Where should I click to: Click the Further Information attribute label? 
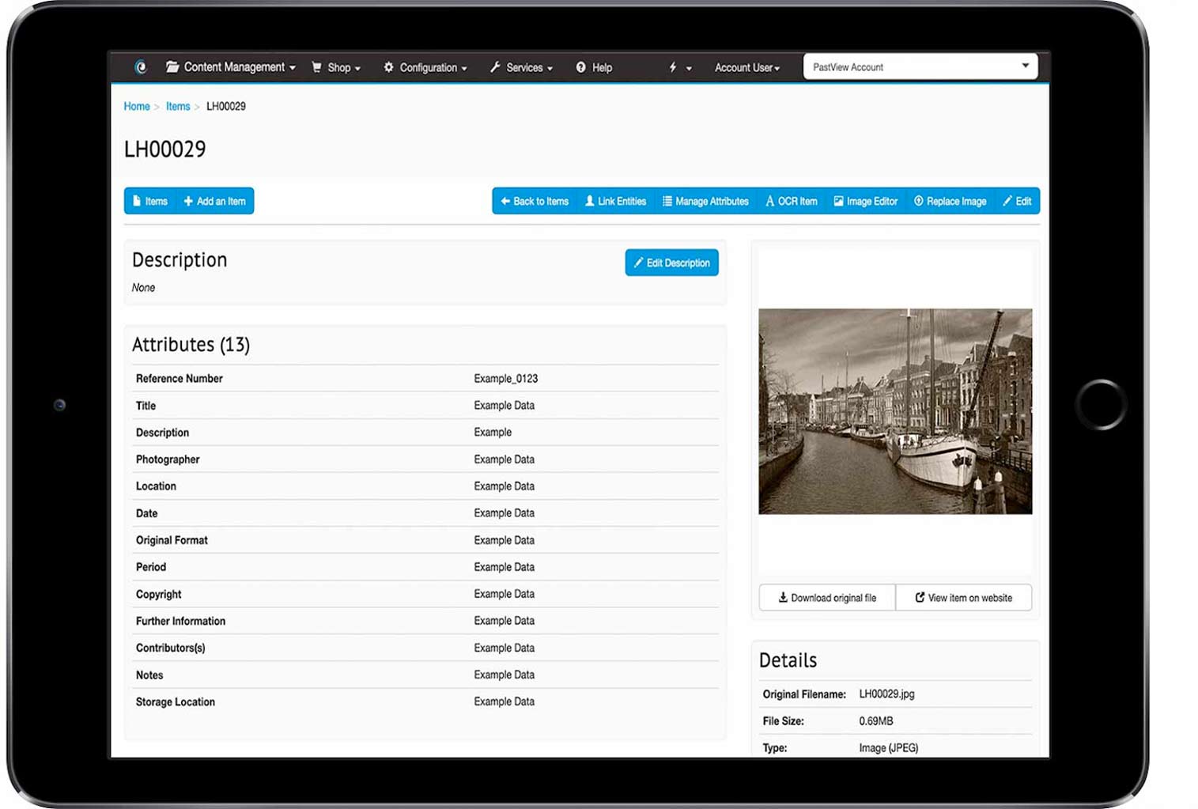tap(180, 621)
